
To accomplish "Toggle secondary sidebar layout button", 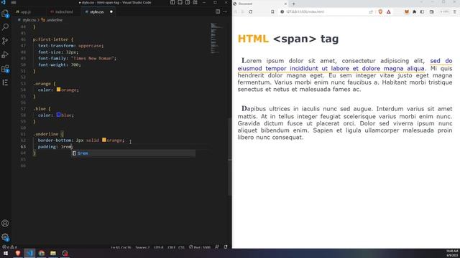I will [x=188, y=2].
